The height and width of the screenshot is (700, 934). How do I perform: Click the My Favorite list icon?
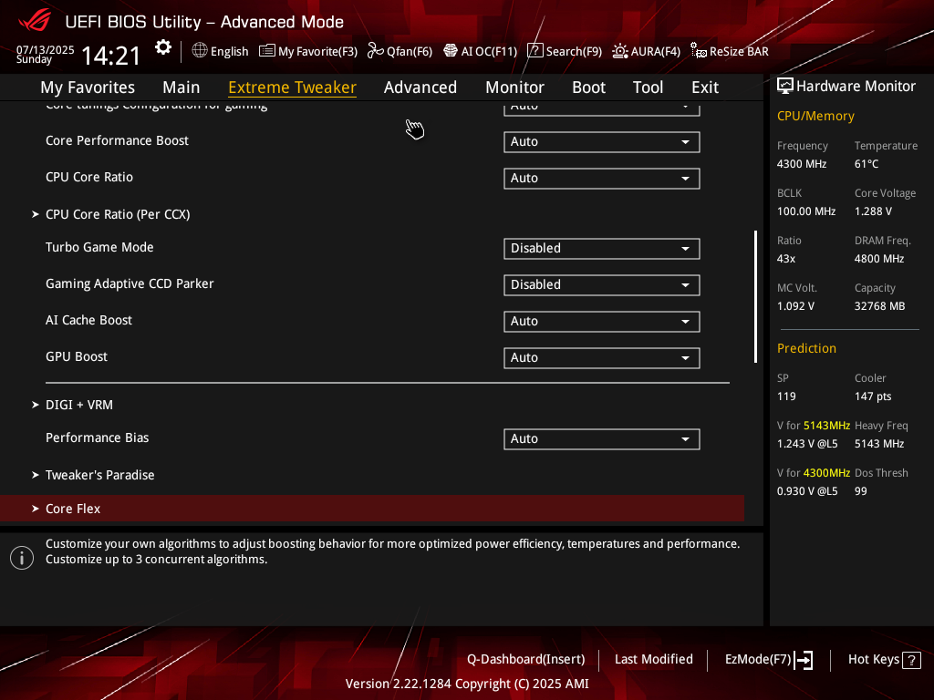coord(267,51)
